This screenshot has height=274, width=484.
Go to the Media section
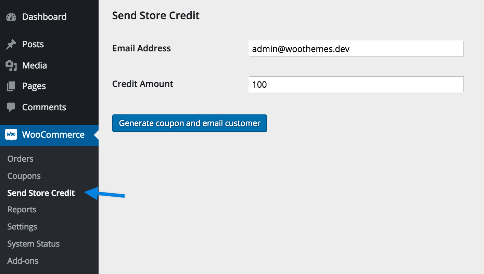coord(35,65)
